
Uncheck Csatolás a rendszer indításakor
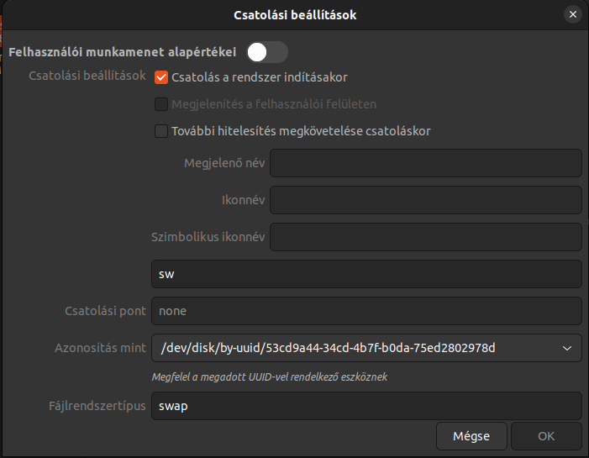pos(161,77)
